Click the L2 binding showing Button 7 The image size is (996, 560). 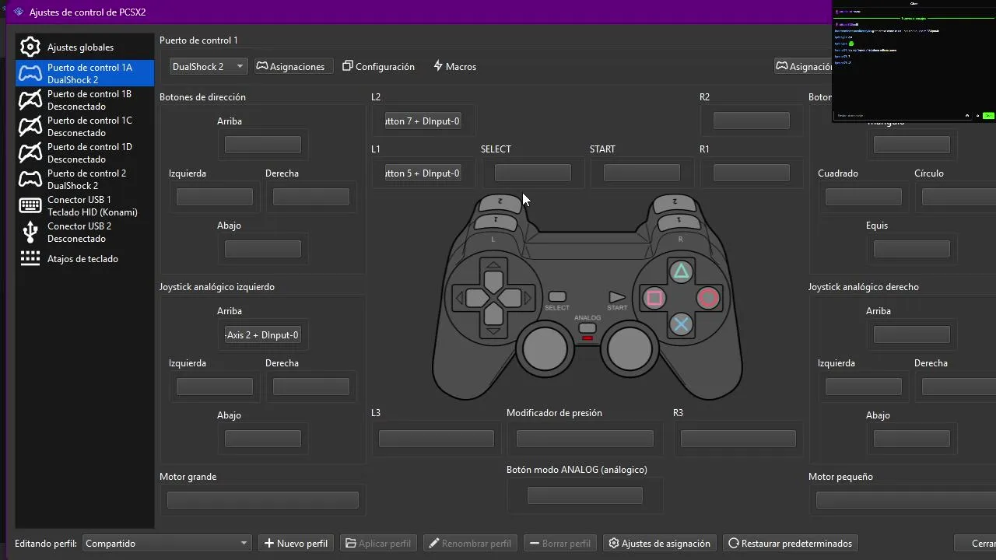pos(423,121)
